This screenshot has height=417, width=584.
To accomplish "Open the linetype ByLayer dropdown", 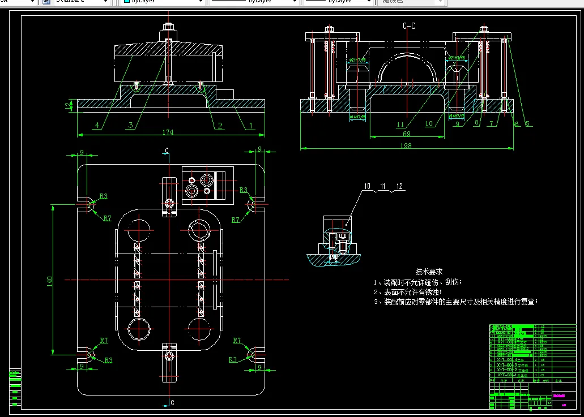I will coord(294,2).
